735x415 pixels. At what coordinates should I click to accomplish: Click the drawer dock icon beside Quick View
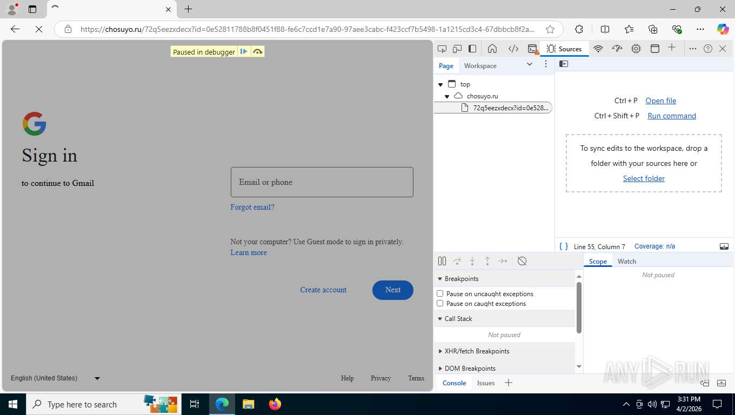click(705, 383)
